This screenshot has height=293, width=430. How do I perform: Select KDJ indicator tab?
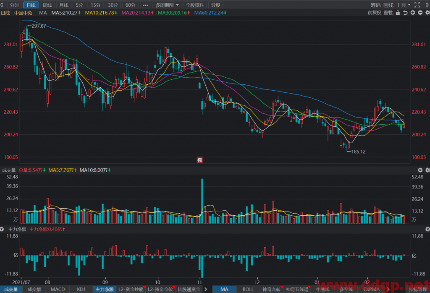click(81, 289)
